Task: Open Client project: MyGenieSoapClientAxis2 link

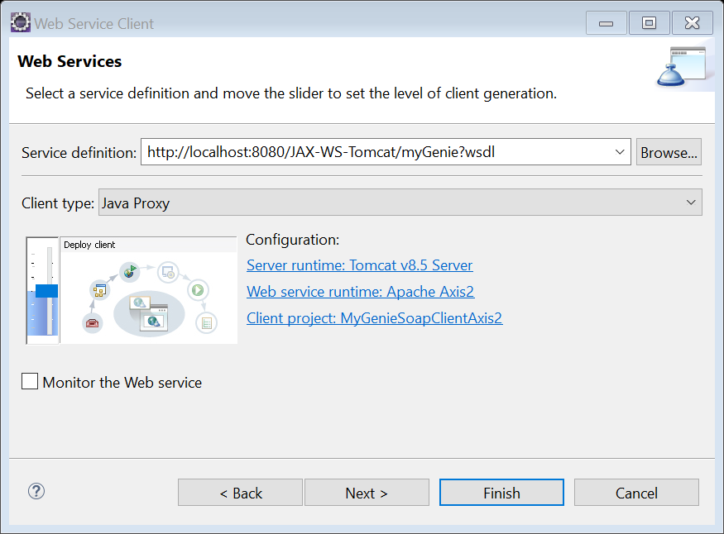Action: point(374,318)
